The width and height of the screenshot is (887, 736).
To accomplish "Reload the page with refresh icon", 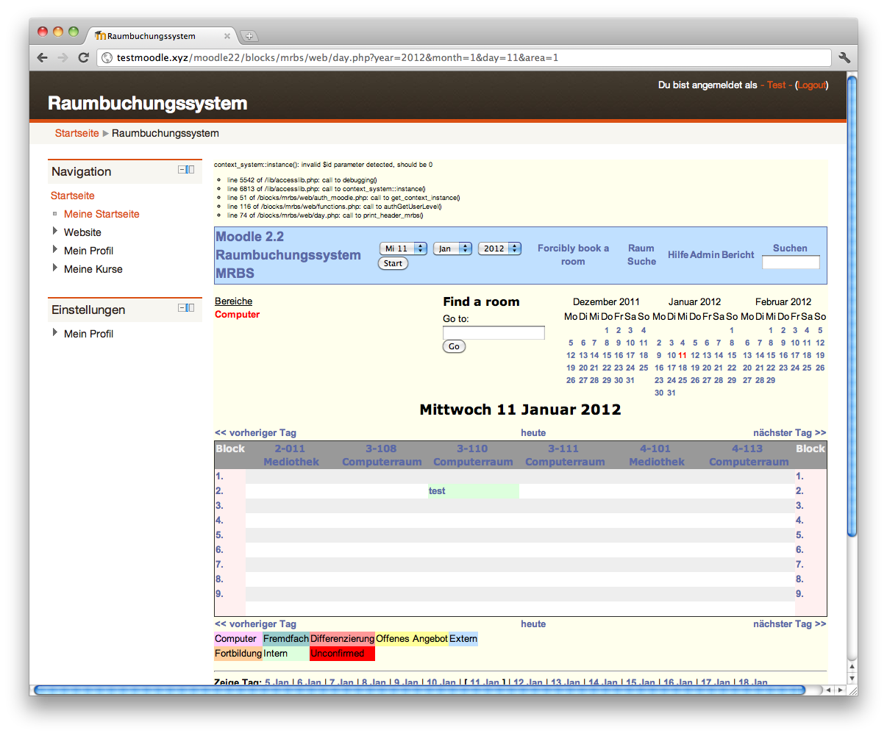I will (x=84, y=57).
